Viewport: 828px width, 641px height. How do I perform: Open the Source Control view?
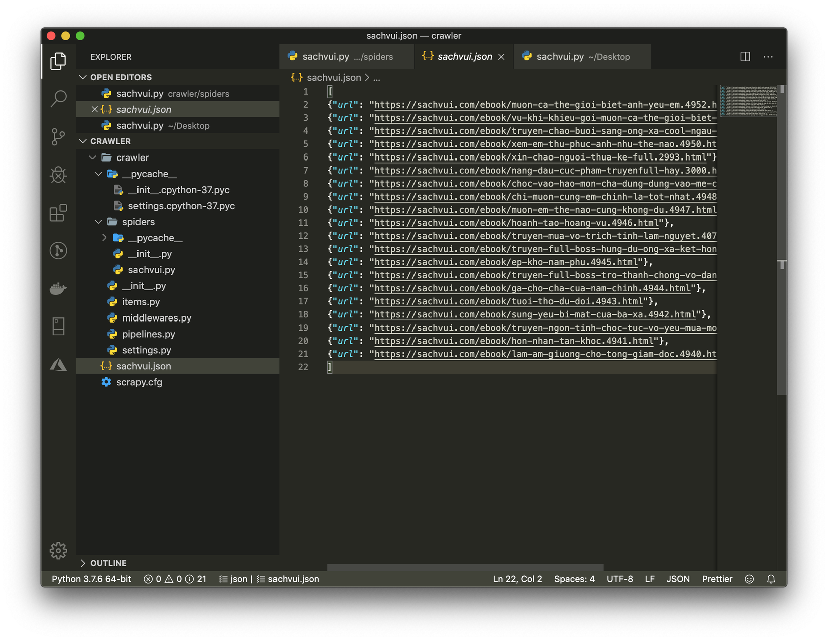[x=58, y=136]
